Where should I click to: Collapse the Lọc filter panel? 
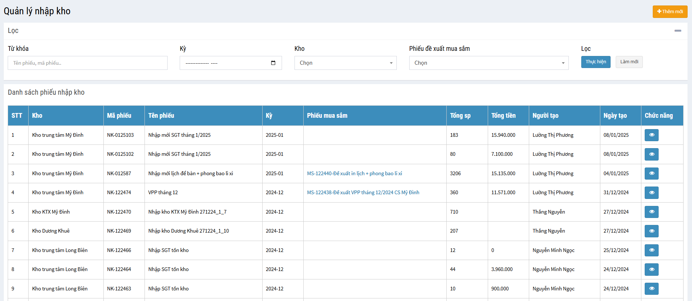(x=677, y=31)
